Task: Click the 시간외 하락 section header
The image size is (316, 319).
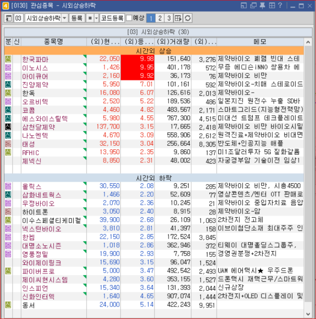Action: pyautogui.click(x=154, y=178)
